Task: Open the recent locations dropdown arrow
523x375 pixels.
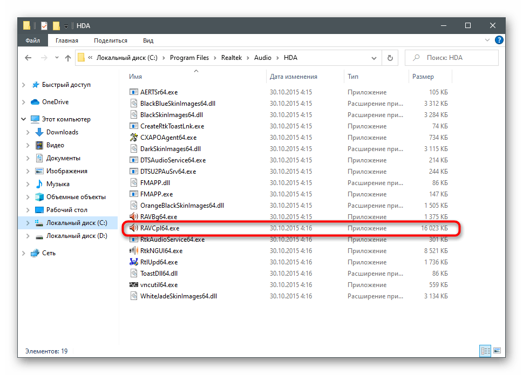Action: click(57, 58)
